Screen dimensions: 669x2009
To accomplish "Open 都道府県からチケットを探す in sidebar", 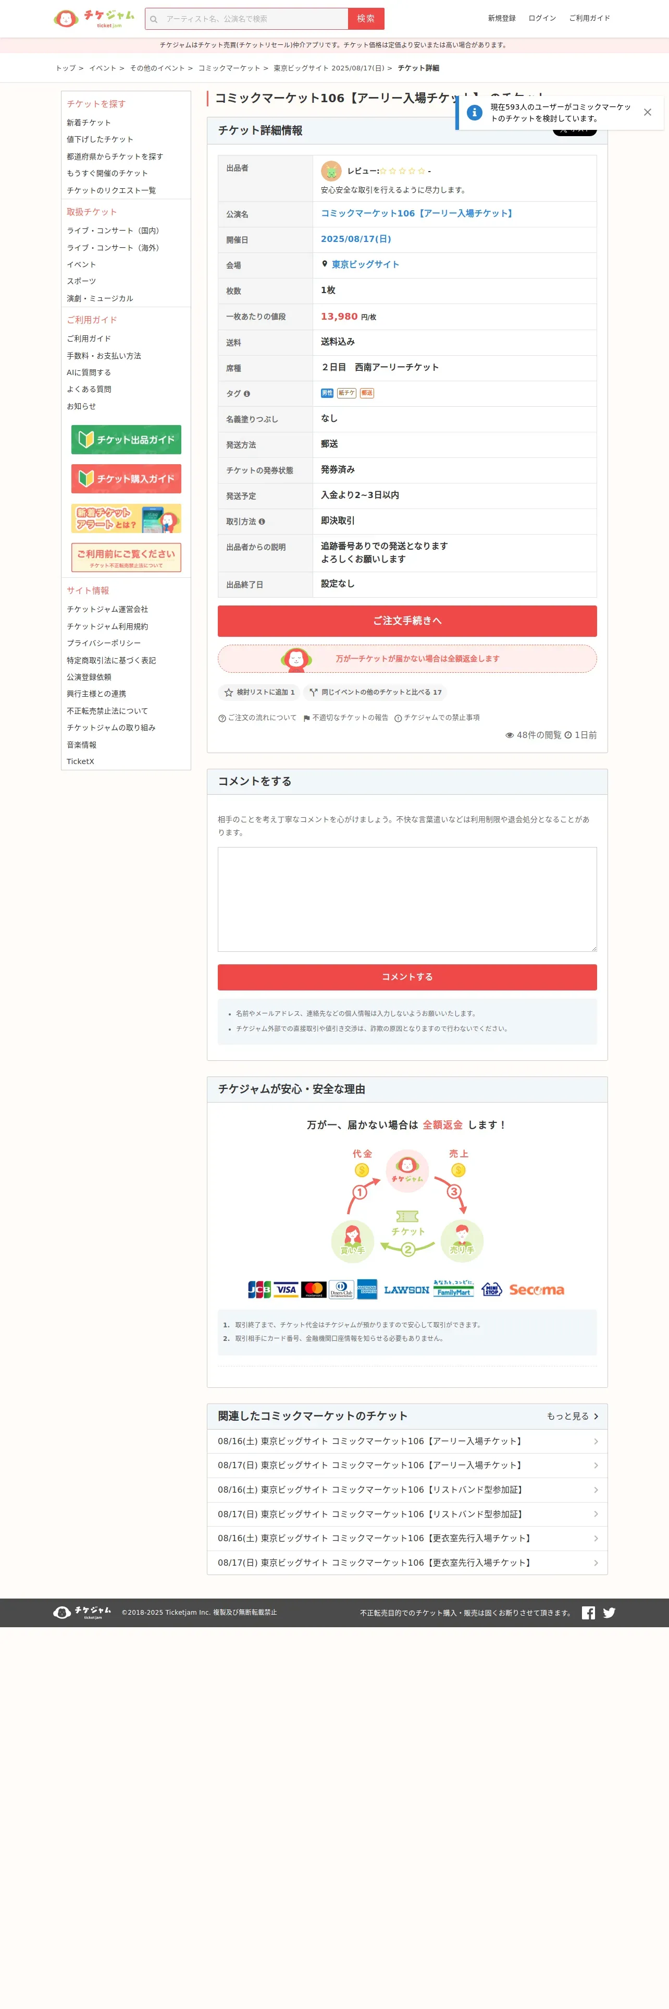I will pyautogui.click(x=115, y=157).
